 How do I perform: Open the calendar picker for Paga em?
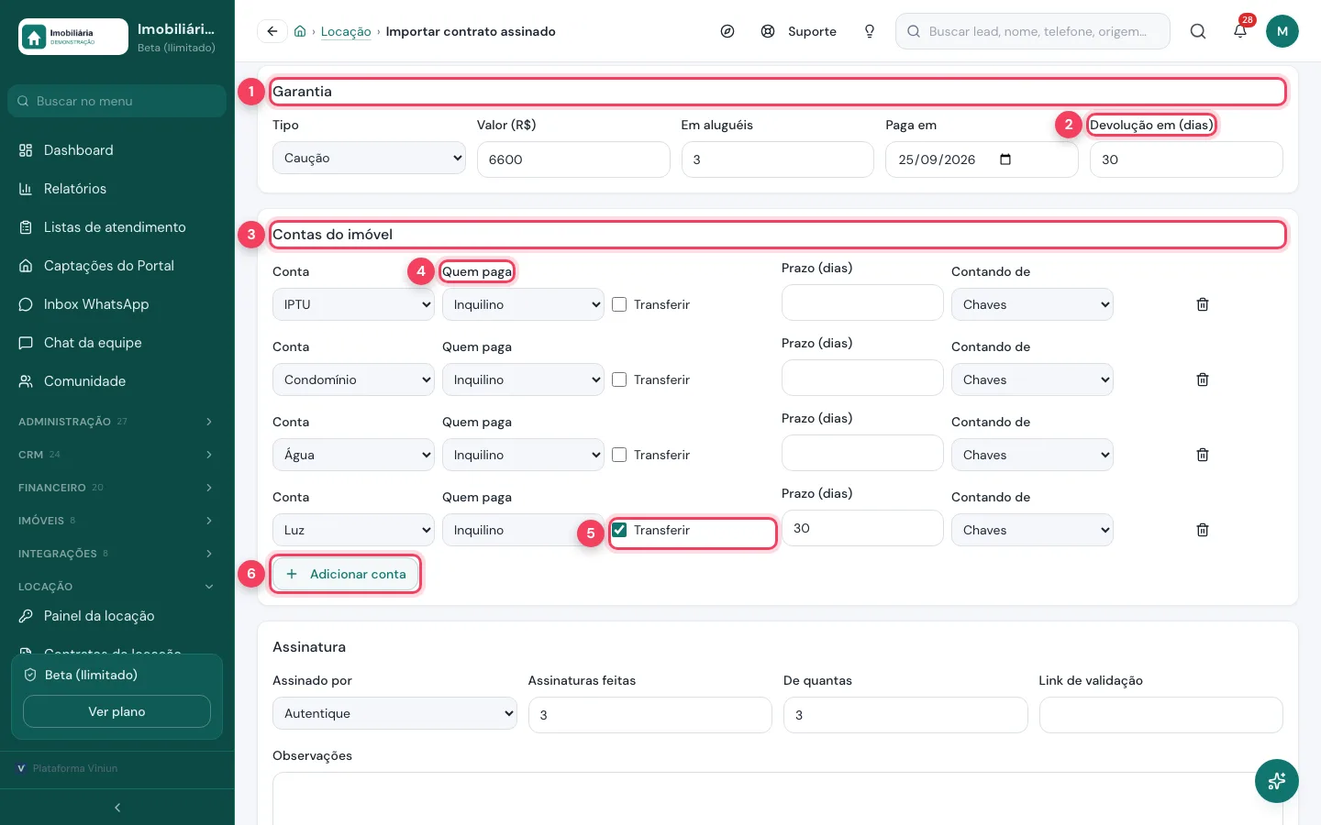1005,159
